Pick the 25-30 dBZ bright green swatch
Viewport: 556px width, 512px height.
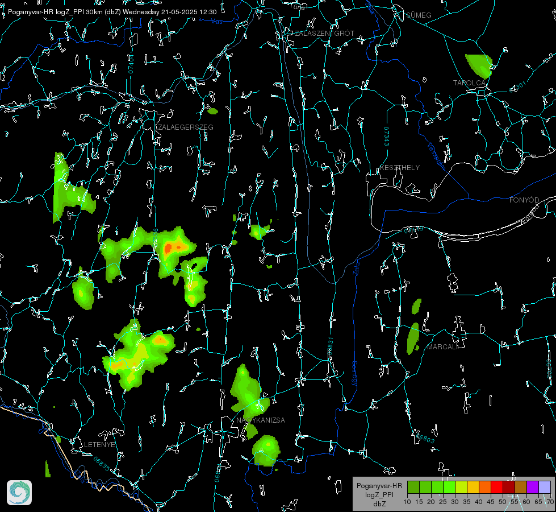coord(449,487)
